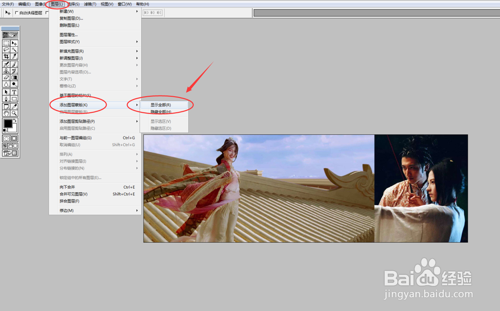Open the 帮助(H) menu
The image size is (500, 311).
click(143, 4)
